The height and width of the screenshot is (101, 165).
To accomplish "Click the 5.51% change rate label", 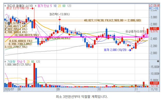I will [x=154, y=31].
